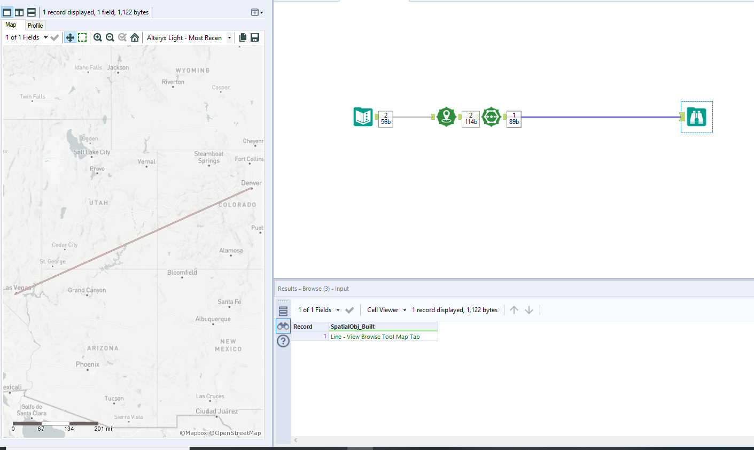Switch to stacked top-bottom split layout

32,12
